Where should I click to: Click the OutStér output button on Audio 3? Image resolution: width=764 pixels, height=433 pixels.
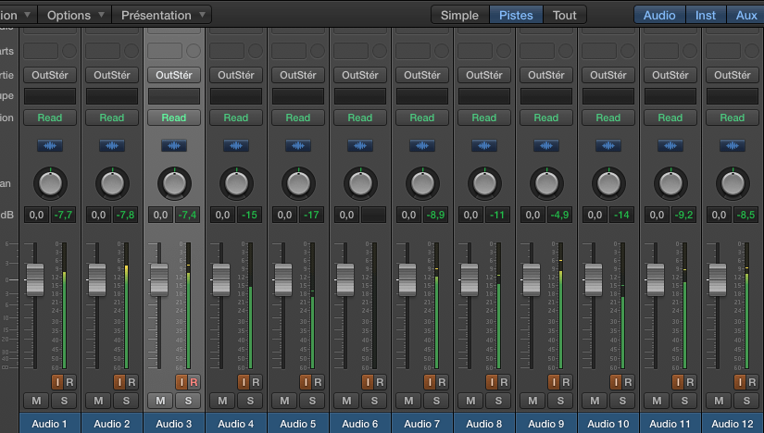tap(174, 75)
